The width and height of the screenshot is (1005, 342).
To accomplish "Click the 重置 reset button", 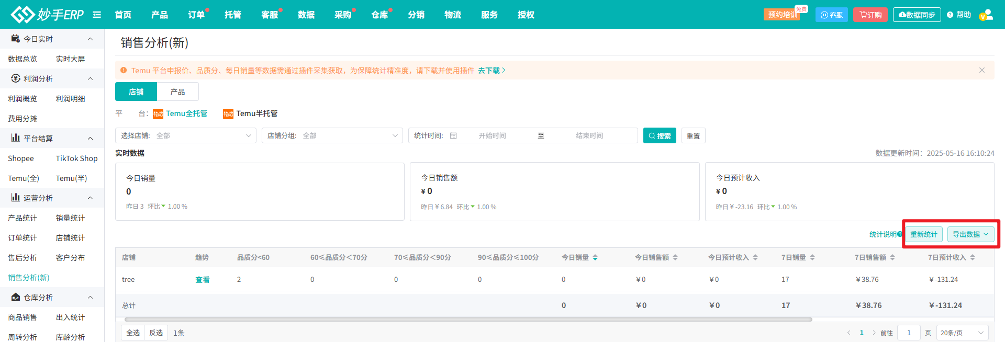I will (694, 135).
